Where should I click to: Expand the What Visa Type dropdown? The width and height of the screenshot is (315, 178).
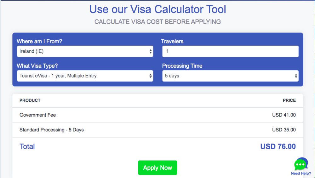pos(85,76)
